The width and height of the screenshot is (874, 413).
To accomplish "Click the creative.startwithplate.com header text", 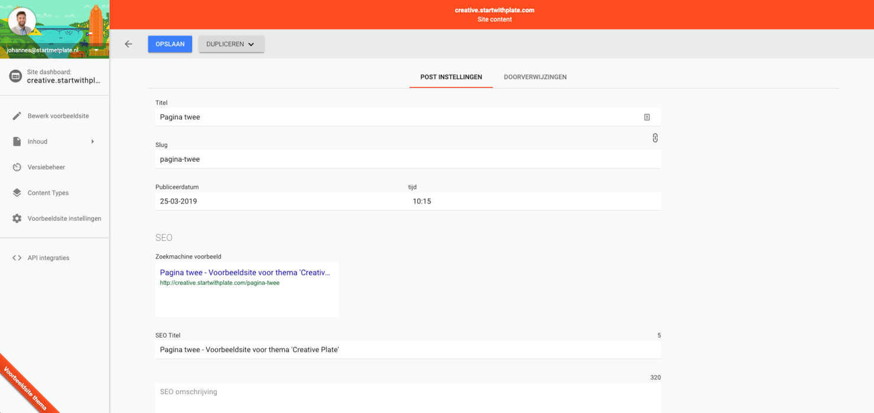I will pyautogui.click(x=495, y=11).
